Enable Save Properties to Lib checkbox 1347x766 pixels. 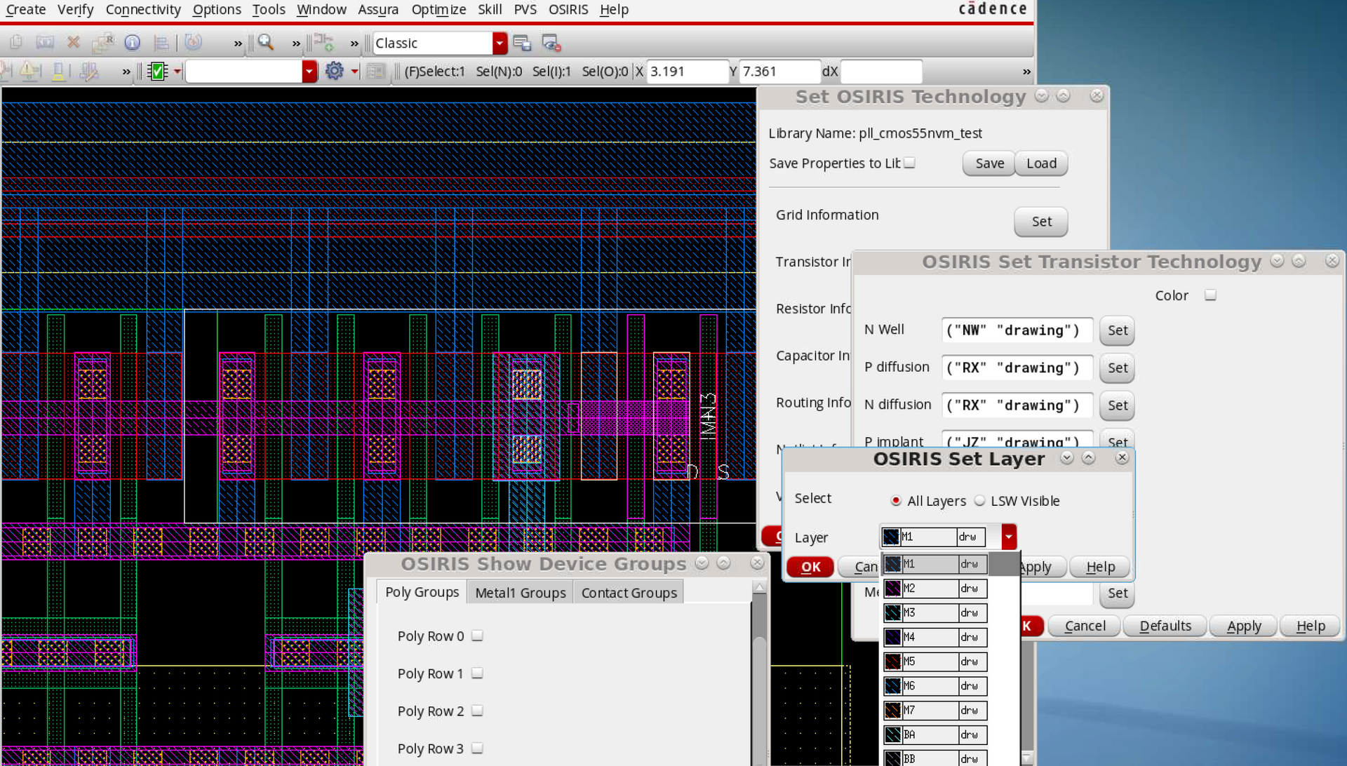tap(910, 163)
